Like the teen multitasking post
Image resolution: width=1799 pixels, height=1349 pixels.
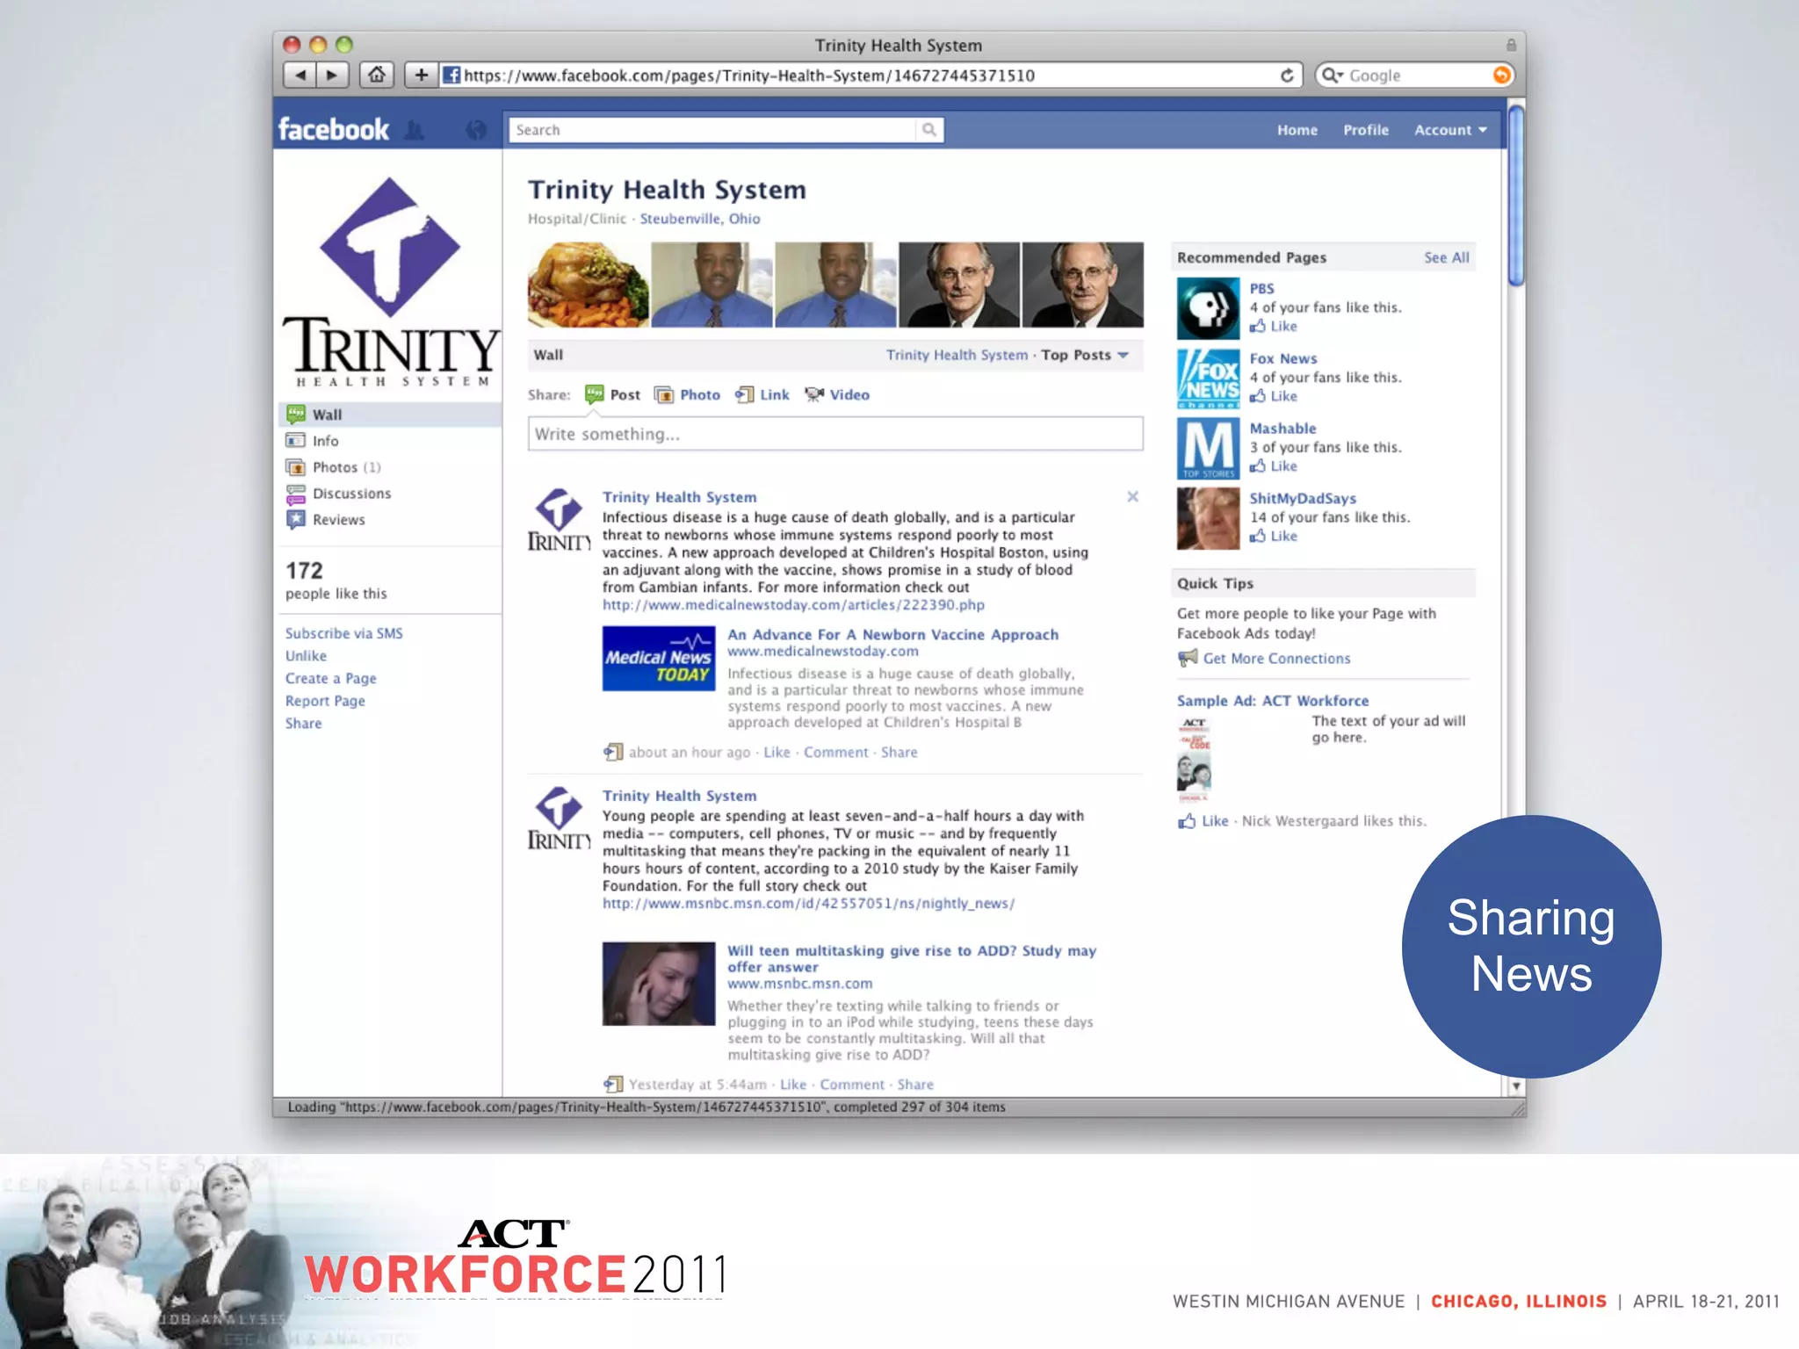click(792, 1085)
